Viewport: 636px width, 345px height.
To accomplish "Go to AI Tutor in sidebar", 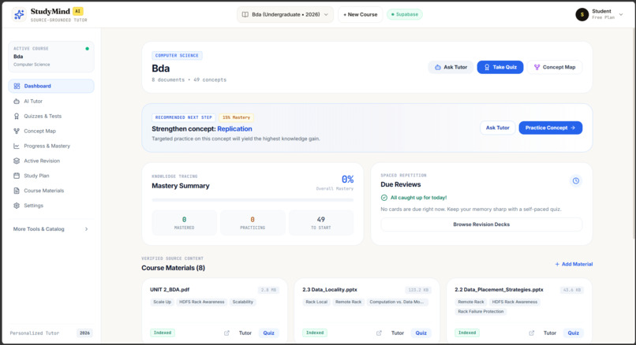I will tap(51, 102).
